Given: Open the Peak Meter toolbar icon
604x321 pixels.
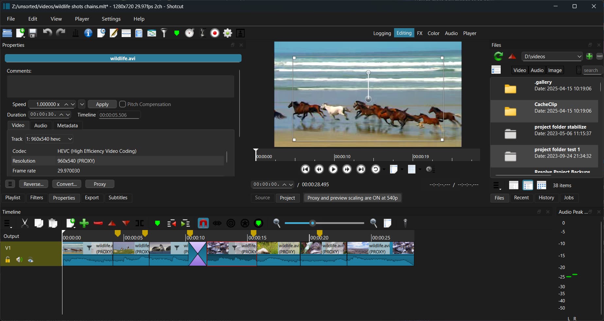Looking at the screenshot, I should (x=76, y=33).
